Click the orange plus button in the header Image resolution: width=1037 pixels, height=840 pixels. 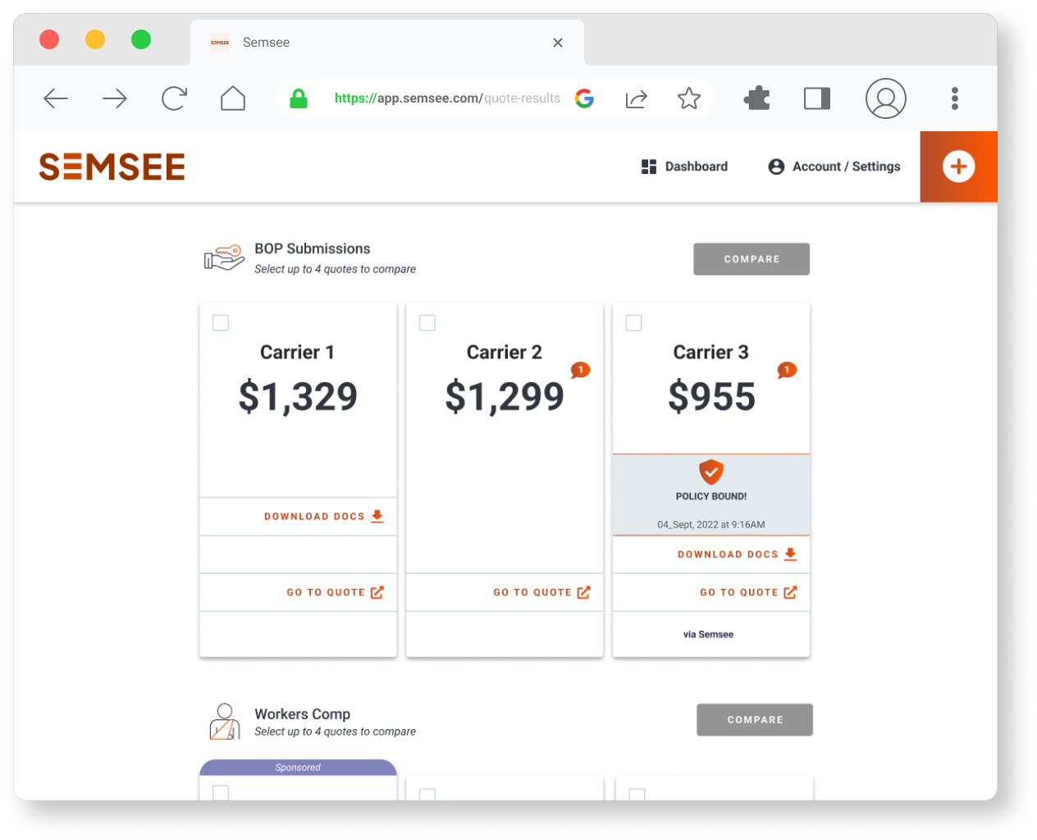[958, 167]
